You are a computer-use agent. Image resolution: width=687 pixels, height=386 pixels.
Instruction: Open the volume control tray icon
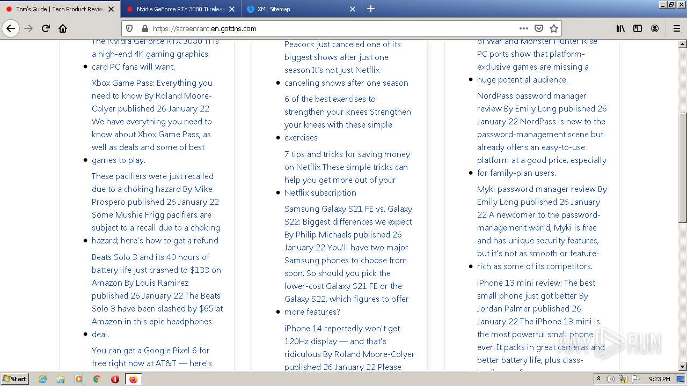point(610,379)
